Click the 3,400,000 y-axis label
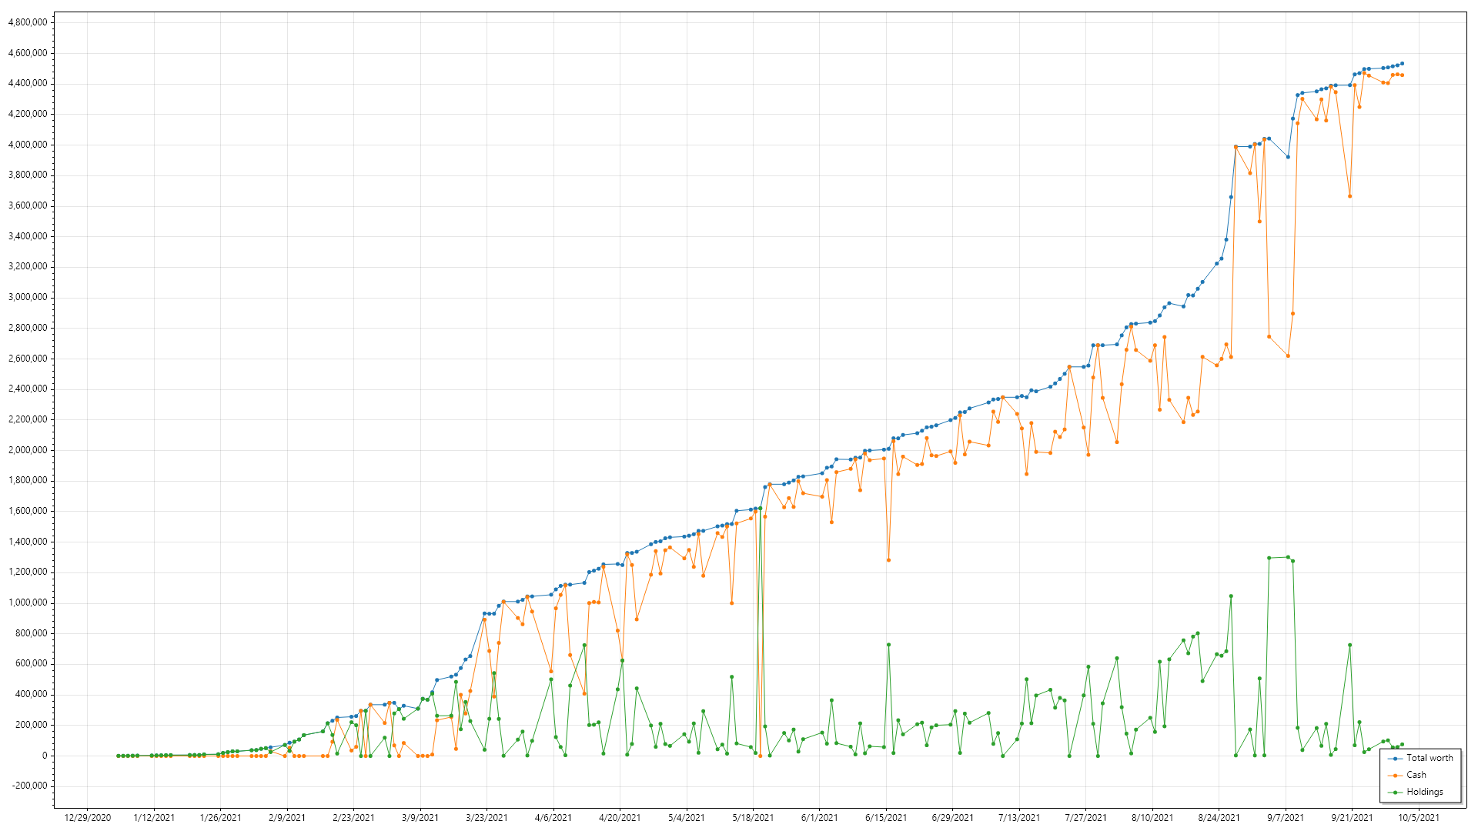This screenshot has width=1478, height=831. (x=27, y=236)
